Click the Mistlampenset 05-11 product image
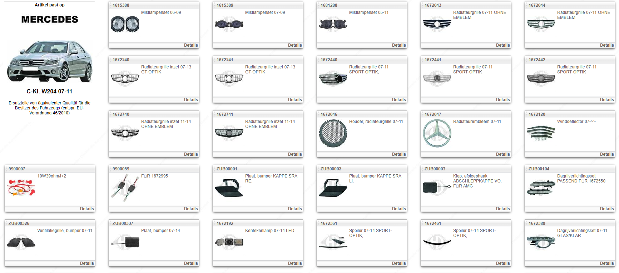 pyautogui.click(x=333, y=24)
